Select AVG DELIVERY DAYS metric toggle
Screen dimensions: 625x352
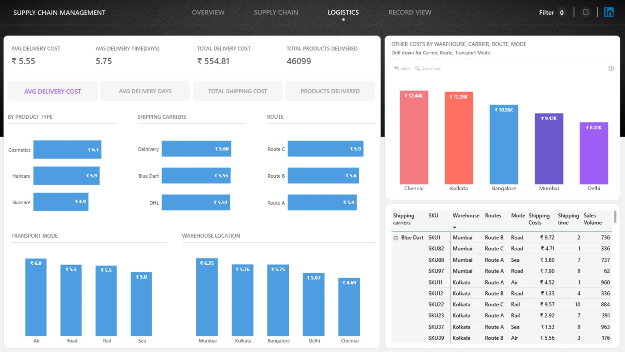[x=145, y=91]
